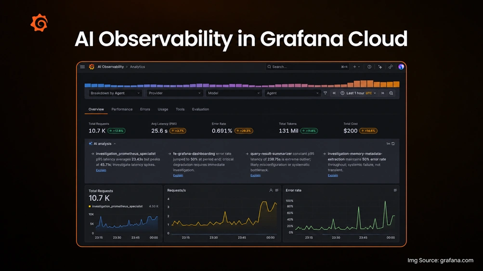
Task: Shift time range backward
Action: tap(334, 93)
